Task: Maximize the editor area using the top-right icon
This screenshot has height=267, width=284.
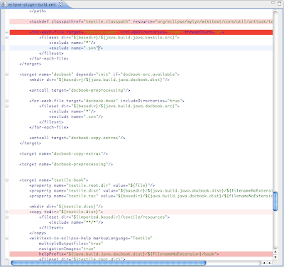Action: (x=279, y=4)
